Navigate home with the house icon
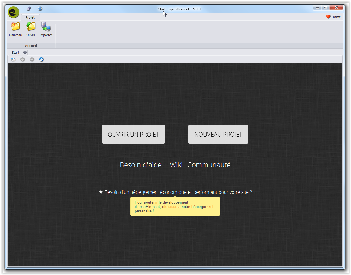 tap(13, 59)
